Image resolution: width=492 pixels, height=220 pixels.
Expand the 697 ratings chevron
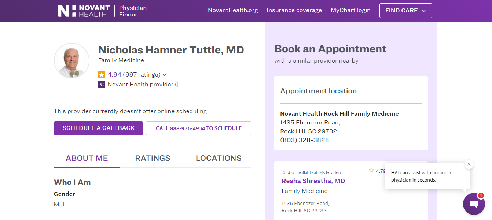coord(165,75)
